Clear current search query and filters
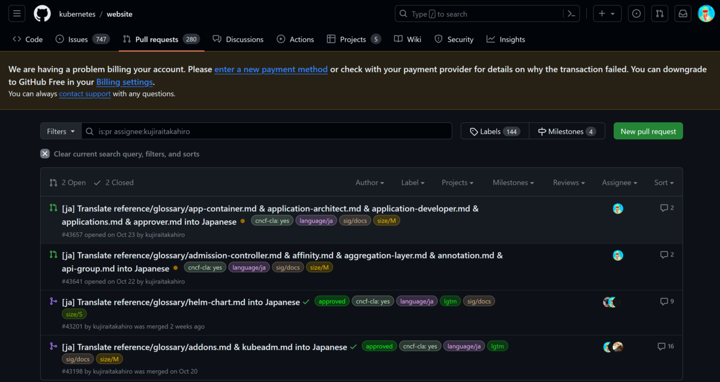720x382 pixels. (x=120, y=154)
